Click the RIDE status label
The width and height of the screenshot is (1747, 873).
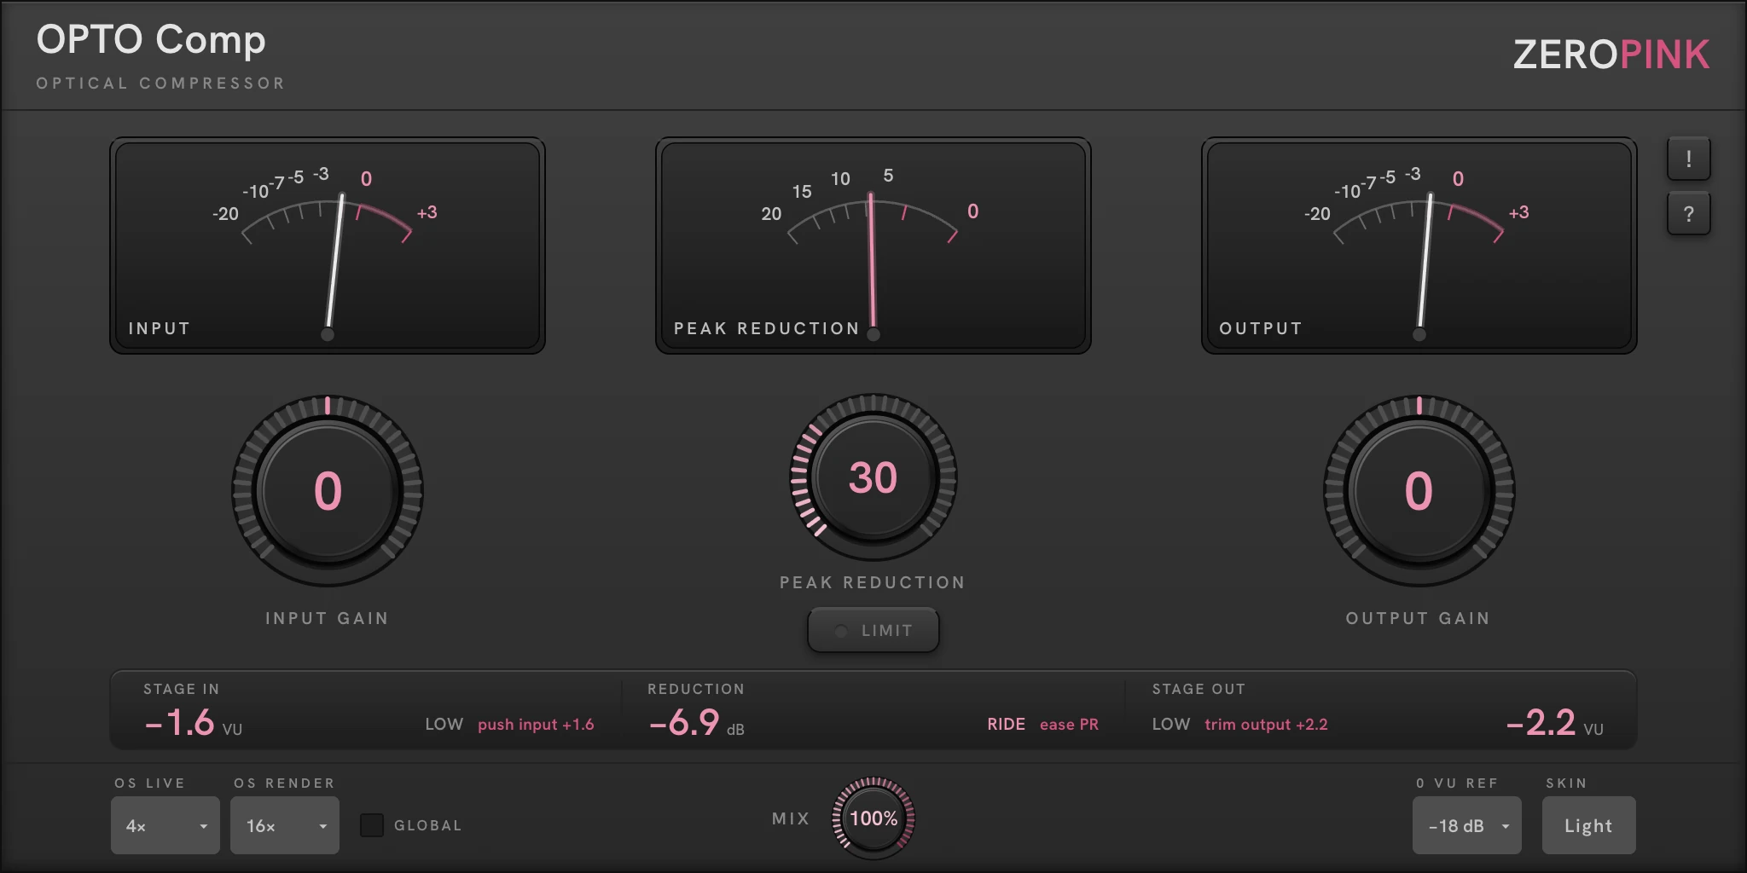[1007, 725]
